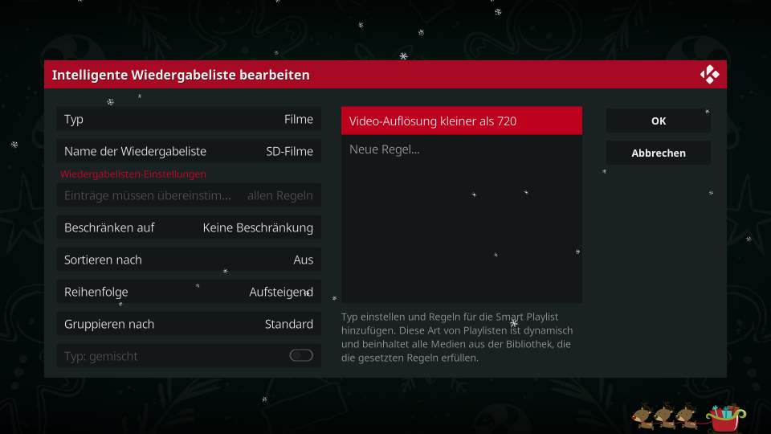Screen dimensions: 771x434
Task: Toggle the 'Typ: gemischt' switch
Action: (301, 355)
